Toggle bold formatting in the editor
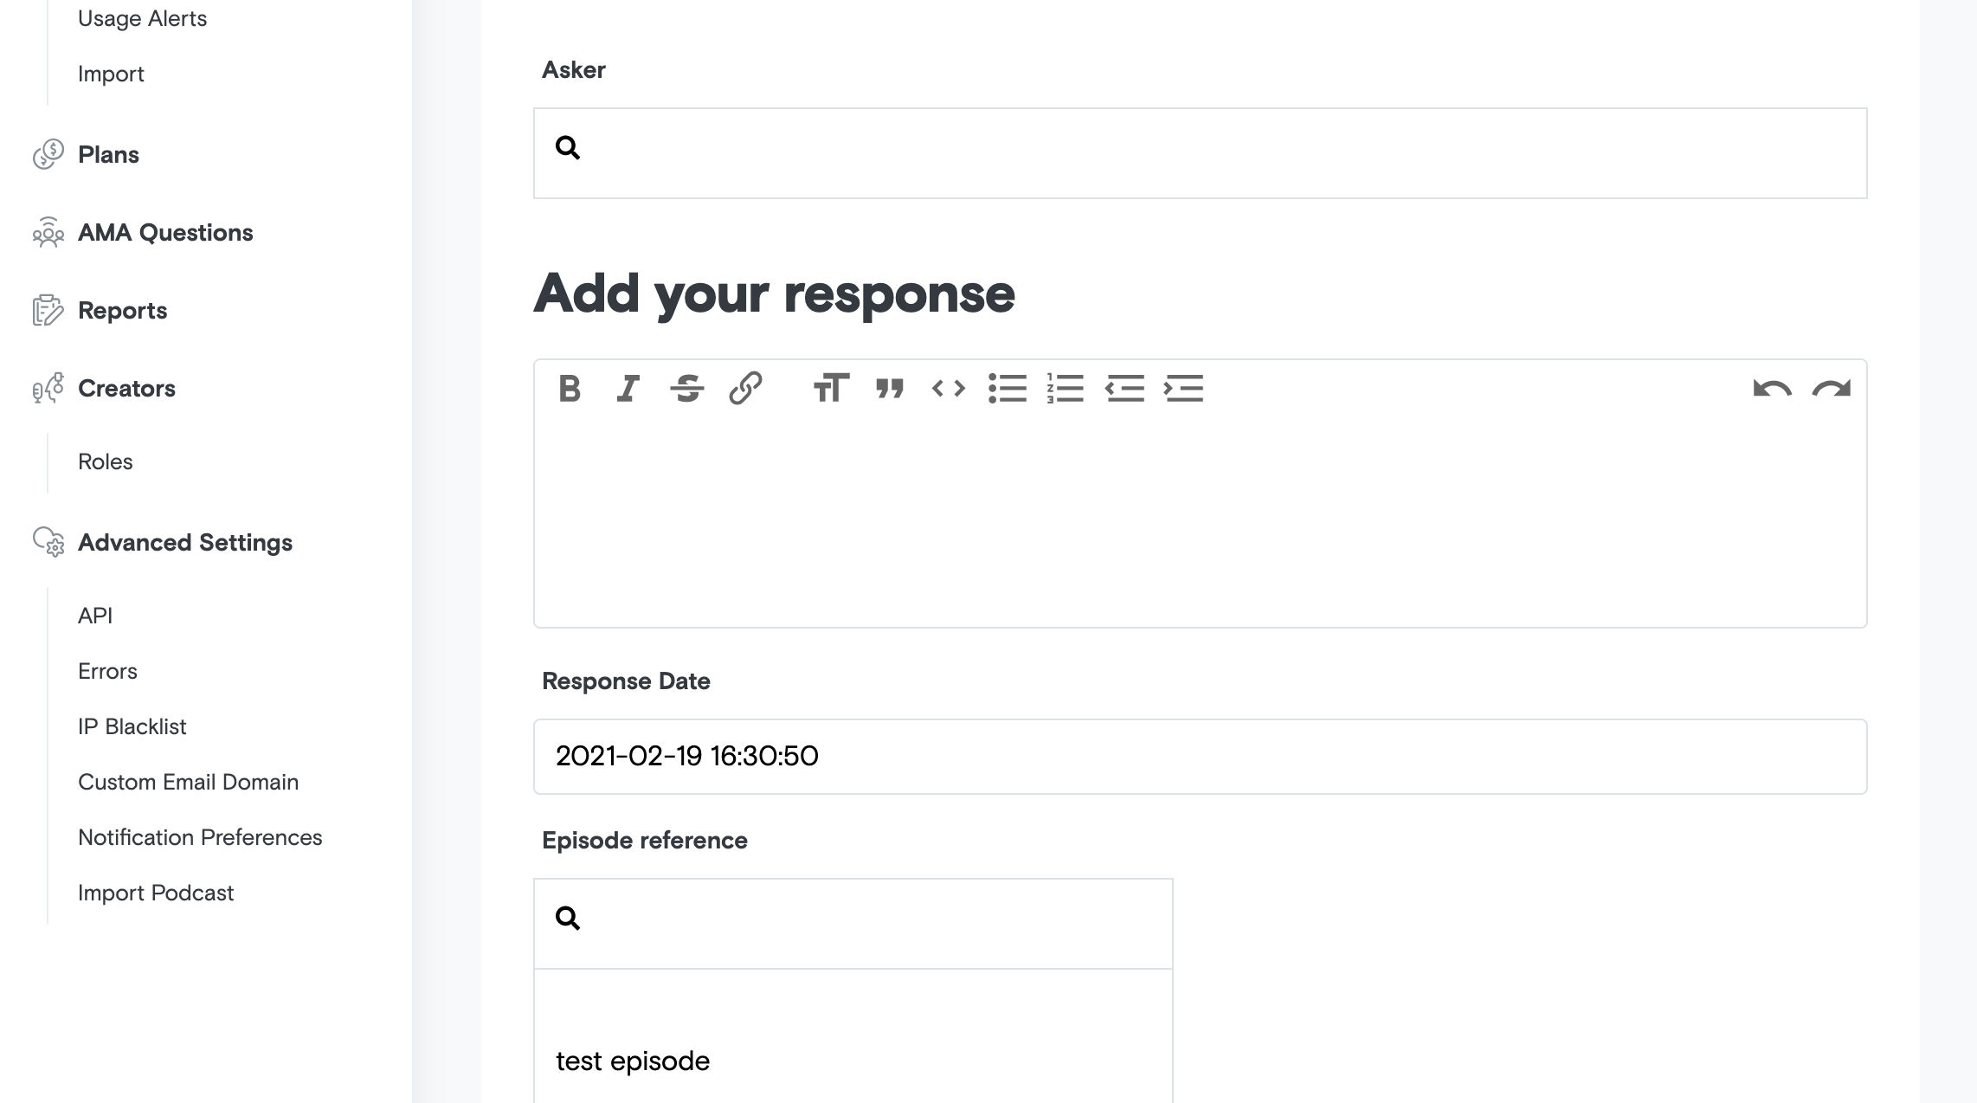 [570, 389]
